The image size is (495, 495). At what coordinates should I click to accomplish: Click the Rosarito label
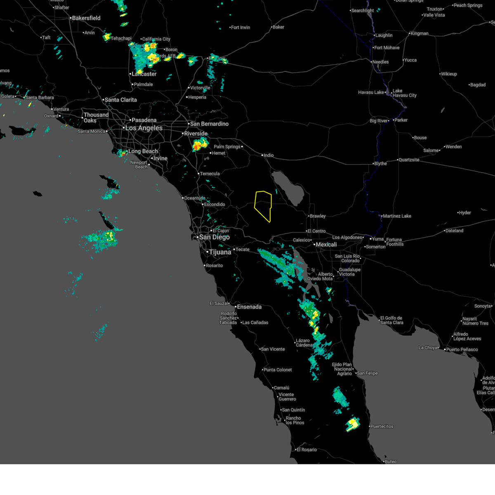click(x=214, y=266)
